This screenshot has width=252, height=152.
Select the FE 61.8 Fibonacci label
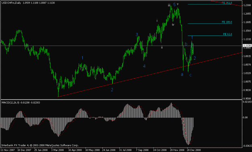[x=227, y=34]
